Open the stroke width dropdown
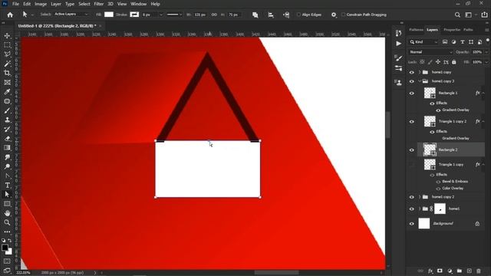 coord(161,15)
